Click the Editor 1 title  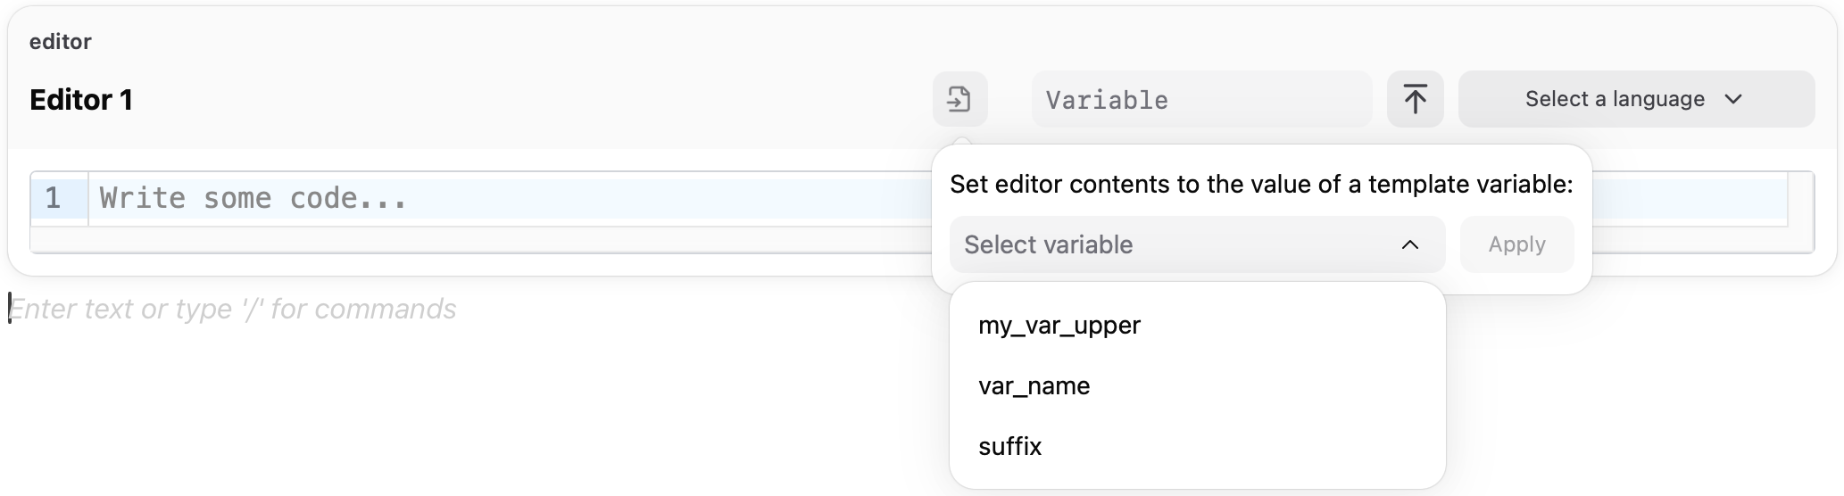coord(81,100)
